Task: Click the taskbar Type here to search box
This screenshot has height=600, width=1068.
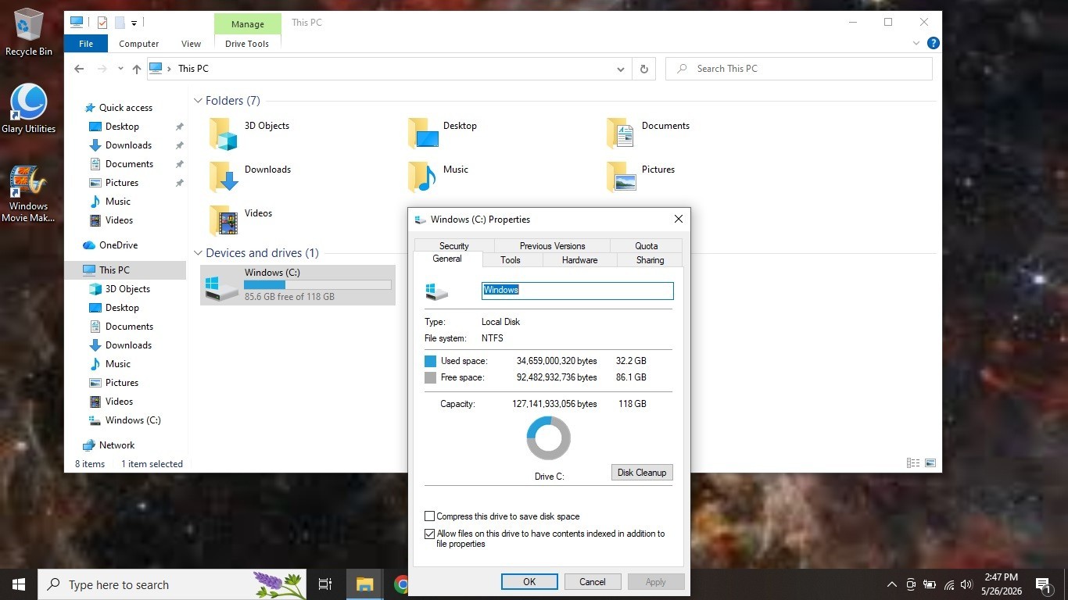Action: click(173, 584)
